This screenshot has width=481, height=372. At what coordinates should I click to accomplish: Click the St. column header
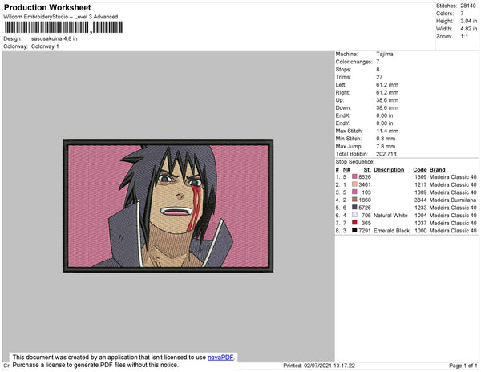pyautogui.click(x=367, y=170)
